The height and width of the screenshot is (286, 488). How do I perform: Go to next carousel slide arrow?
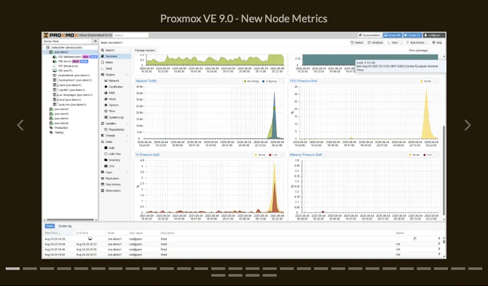467,125
